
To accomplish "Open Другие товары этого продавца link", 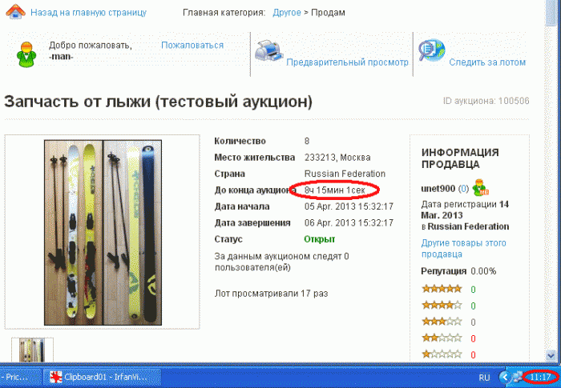I will click(x=464, y=248).
